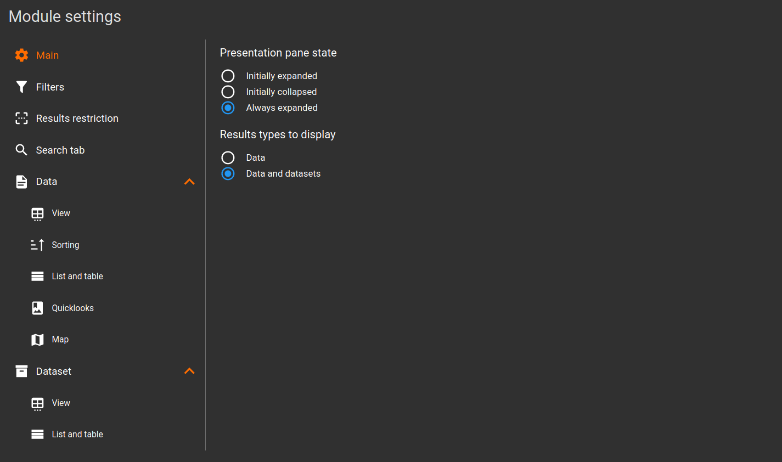This screenshot has width=782, height=462.
Task: Open Search tab settings label
Action: pyautogui.click(x=60, y=150)
